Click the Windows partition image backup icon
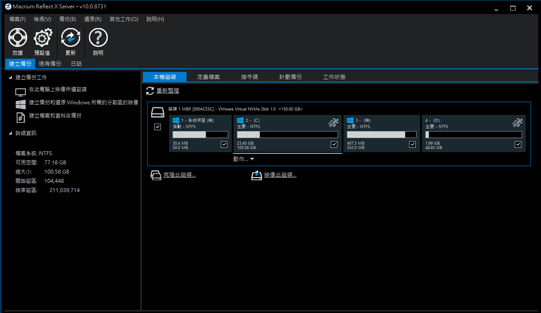The height and width of the screenshot is (313, 541). tap(21, 104)
